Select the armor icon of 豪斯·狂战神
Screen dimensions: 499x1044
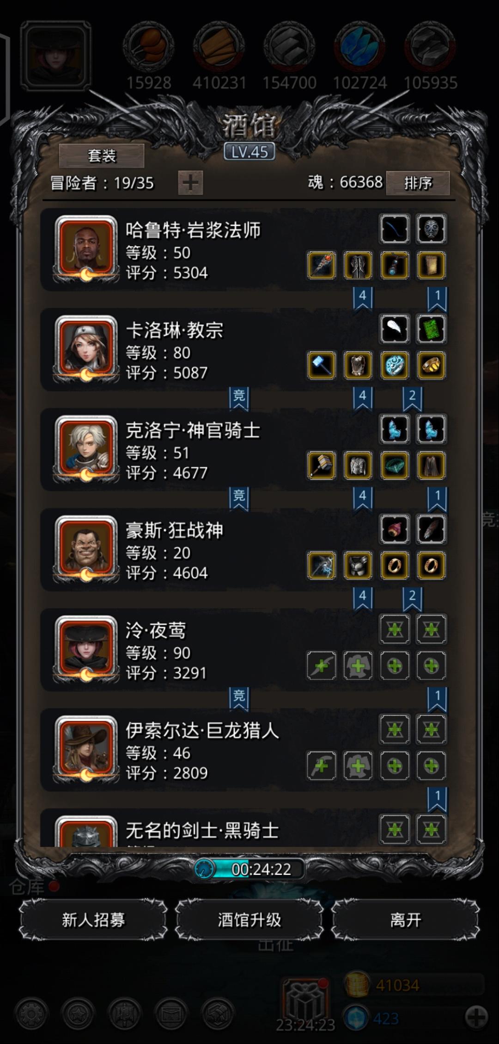pos(358,565)
